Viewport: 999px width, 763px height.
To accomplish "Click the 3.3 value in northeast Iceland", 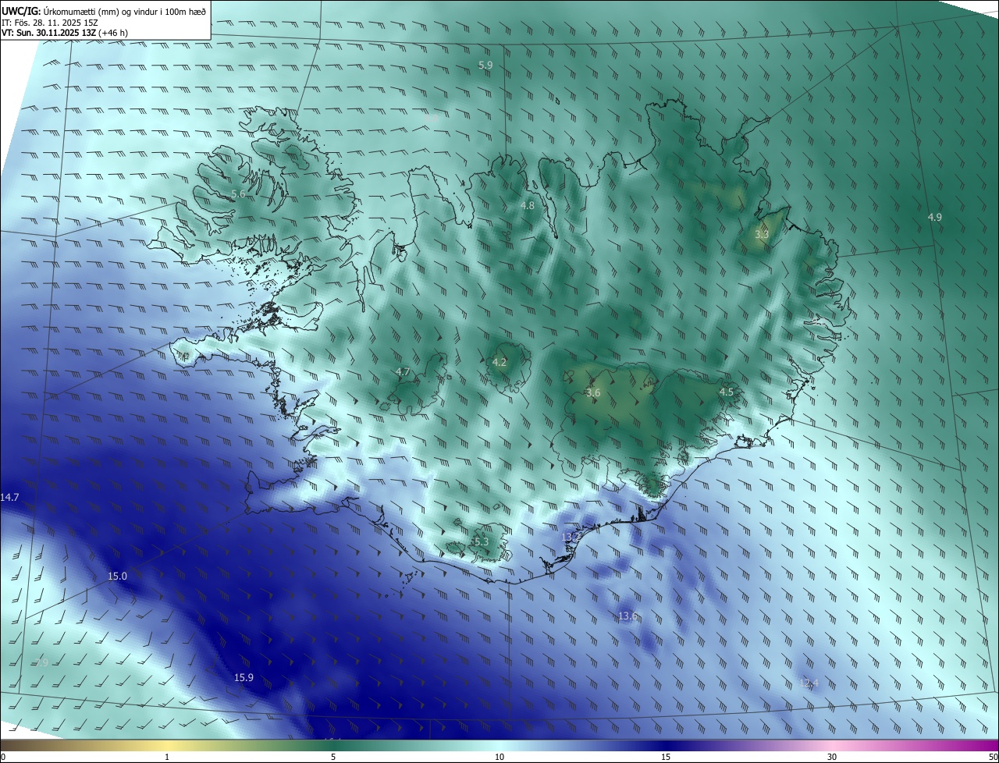I will [x=763, y=234].
